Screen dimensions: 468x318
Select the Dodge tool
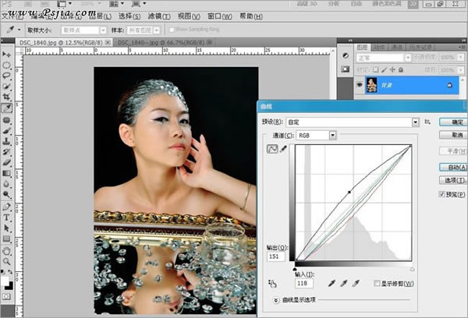[x=6, y=195]
